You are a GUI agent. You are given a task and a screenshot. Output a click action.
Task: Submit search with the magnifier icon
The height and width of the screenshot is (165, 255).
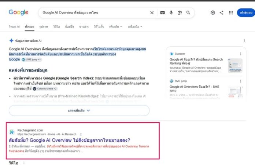(188, 12)
